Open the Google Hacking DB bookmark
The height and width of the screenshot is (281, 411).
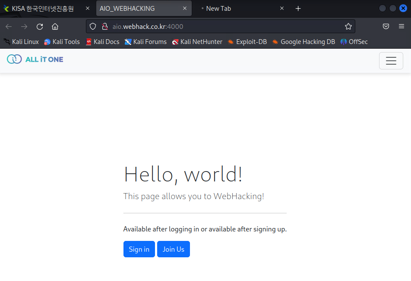click(303, 42)
